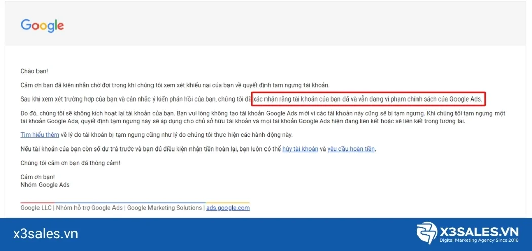The width and height of the screenshot is (532, 251).
Task: Click the 'Google LLC' footer text
Action: 36,208
